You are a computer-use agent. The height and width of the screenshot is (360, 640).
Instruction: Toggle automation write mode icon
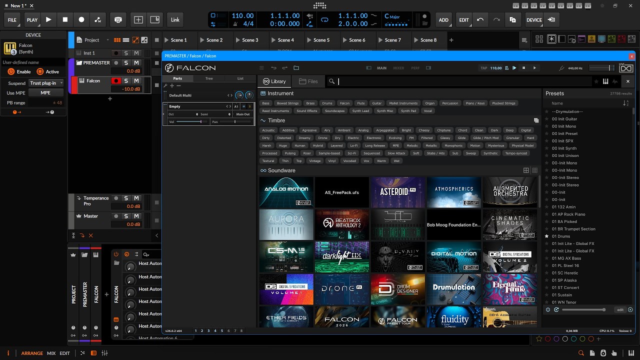[x=98, y=19]
